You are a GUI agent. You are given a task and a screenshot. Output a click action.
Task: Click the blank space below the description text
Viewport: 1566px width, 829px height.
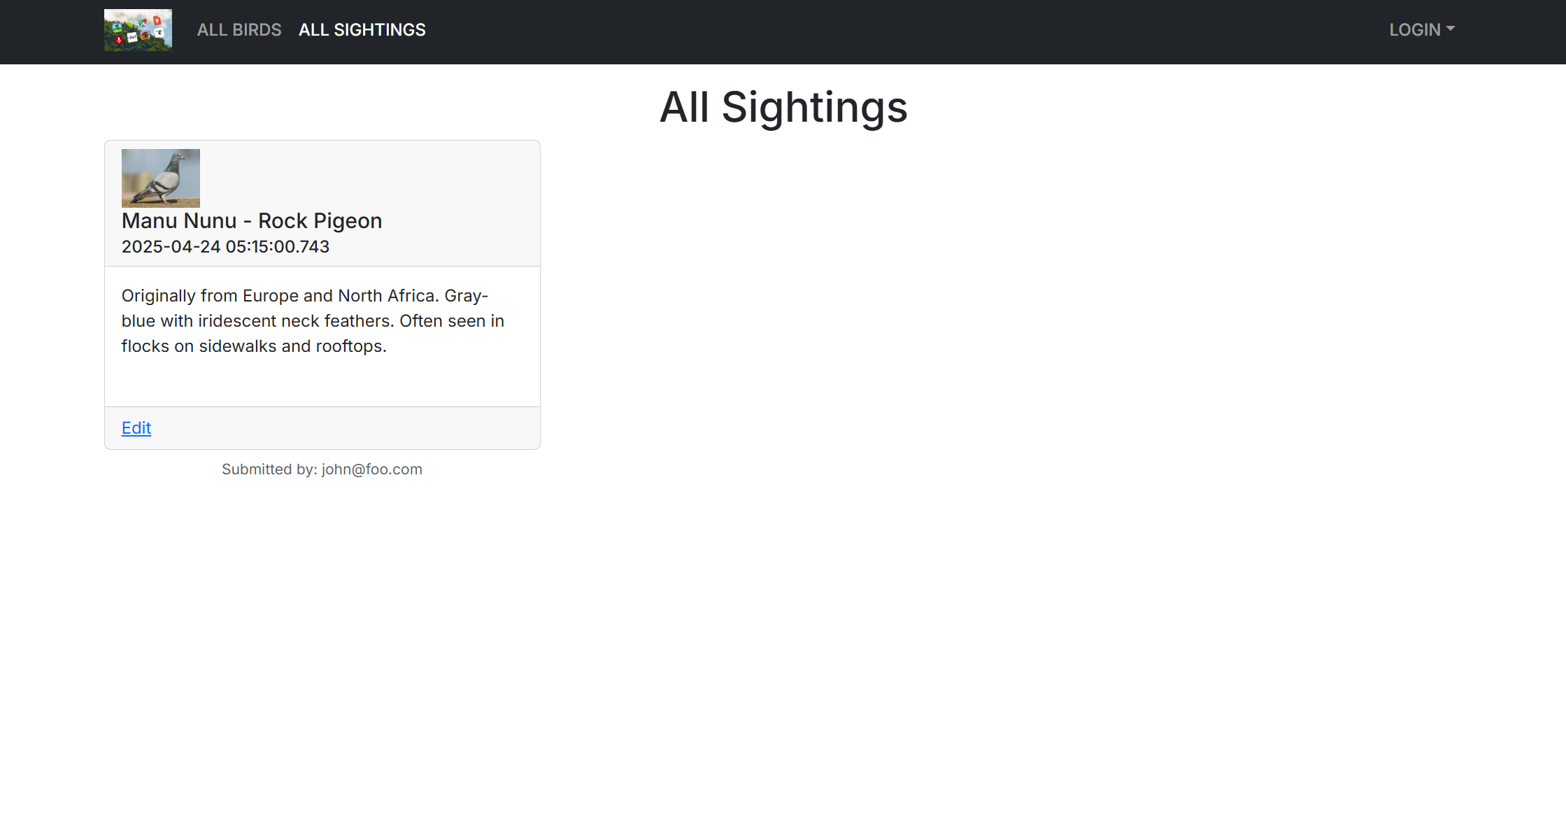322,383
